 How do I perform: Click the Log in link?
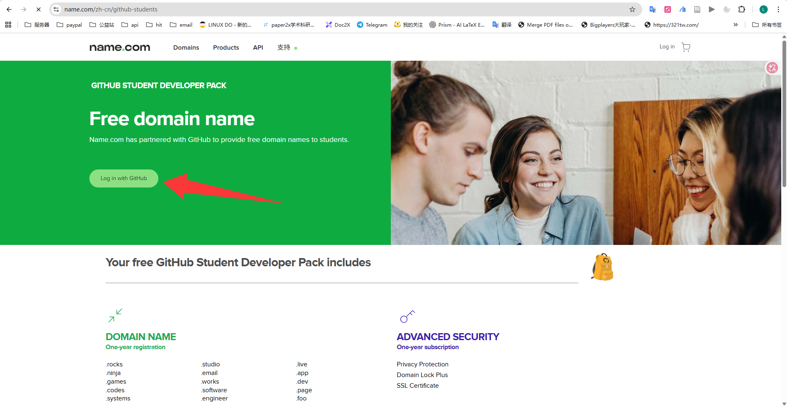pyautogui.click(x=667, y=47)
